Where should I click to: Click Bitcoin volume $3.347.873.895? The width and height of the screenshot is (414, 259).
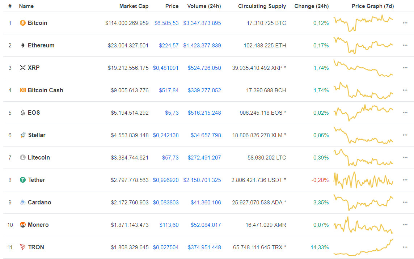pyautogui.click(x=202, y=23)
